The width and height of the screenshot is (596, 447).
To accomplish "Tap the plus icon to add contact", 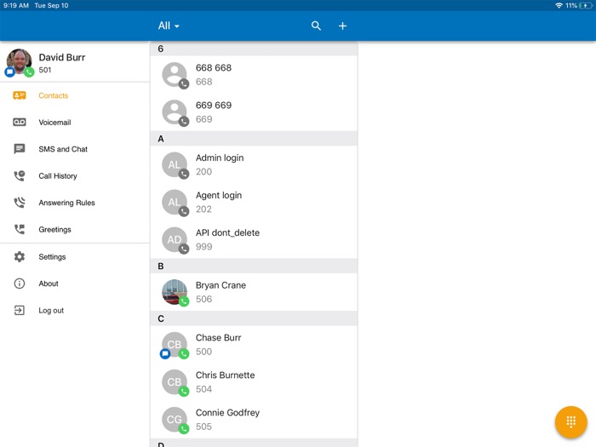I will (342, 26).
